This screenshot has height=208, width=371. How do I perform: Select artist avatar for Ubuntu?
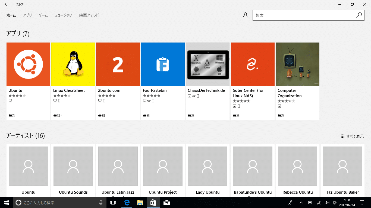click(x=28, y=166)
